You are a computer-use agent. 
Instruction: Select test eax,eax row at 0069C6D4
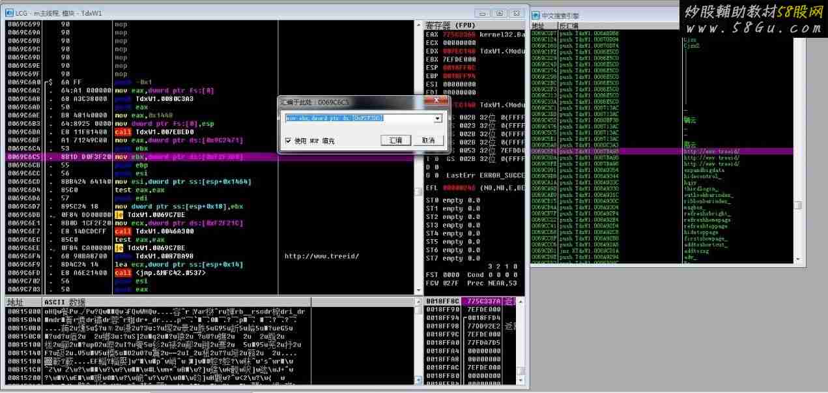pyautogui.click(x=210, y=190)
